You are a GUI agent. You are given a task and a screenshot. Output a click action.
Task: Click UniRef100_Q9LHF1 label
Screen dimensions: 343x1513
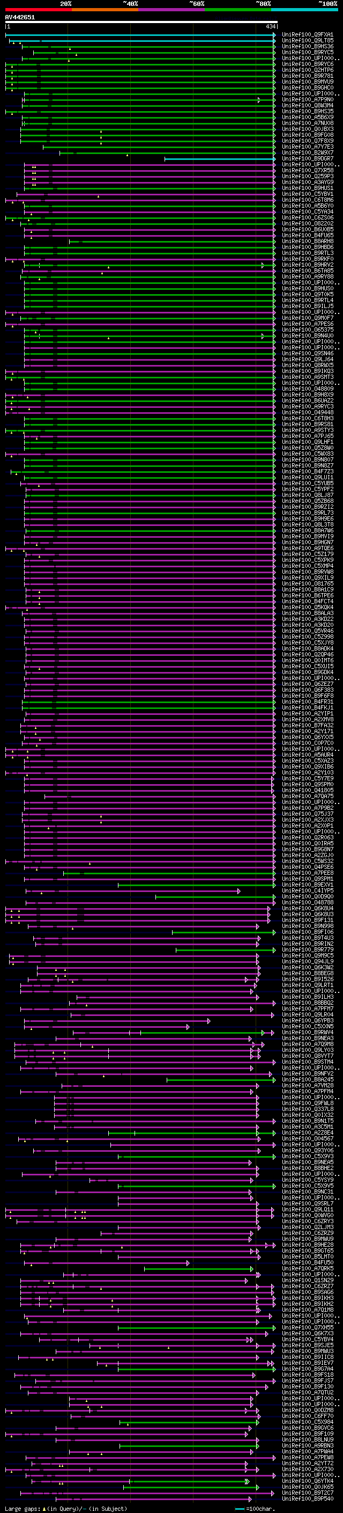point(308,442)
